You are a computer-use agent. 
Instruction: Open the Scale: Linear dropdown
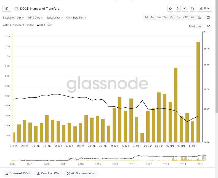pyautogui.click(x=55, y=18)
